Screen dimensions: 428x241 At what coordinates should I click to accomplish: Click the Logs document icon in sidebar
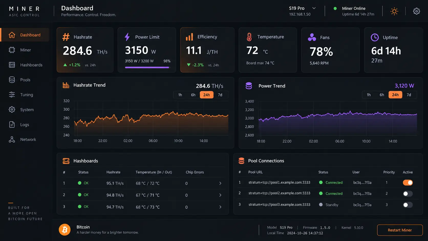click(x=12, y=124)
